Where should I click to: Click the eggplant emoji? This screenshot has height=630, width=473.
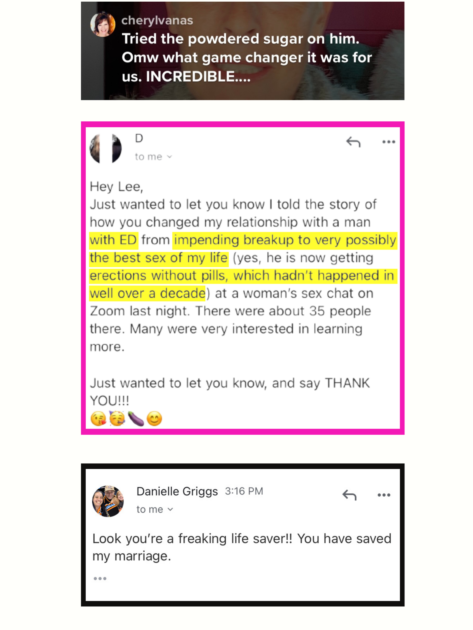tap(136, 418)
